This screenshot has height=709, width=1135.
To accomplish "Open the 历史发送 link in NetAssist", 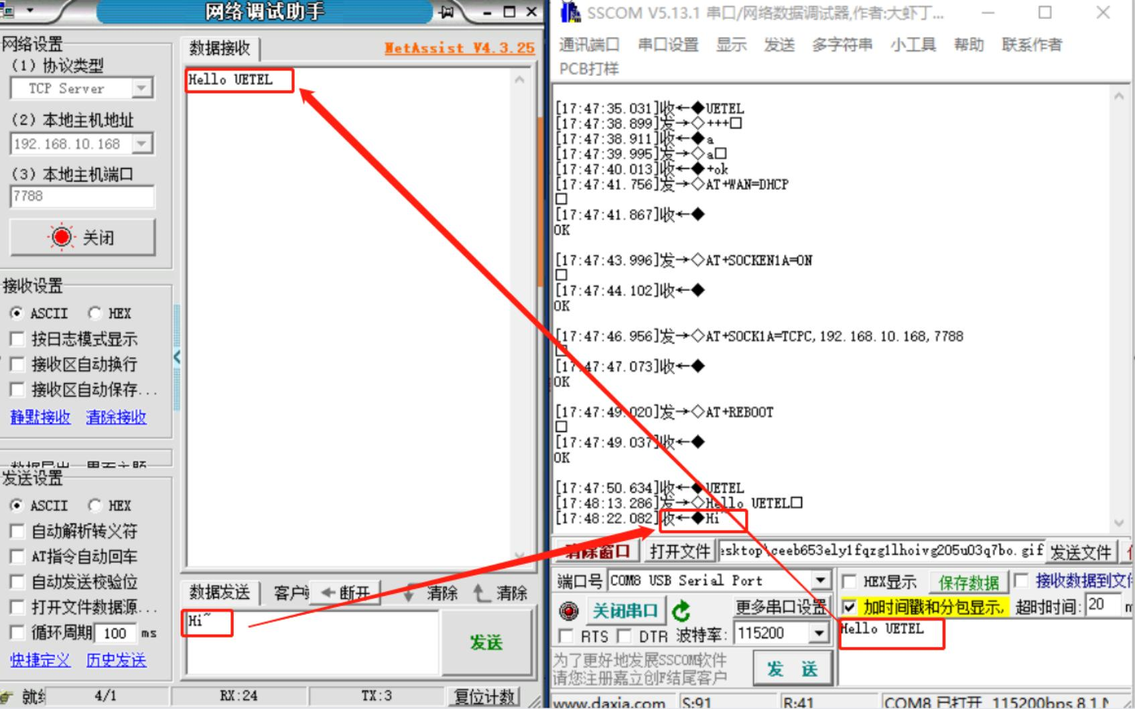I will 115,661.
